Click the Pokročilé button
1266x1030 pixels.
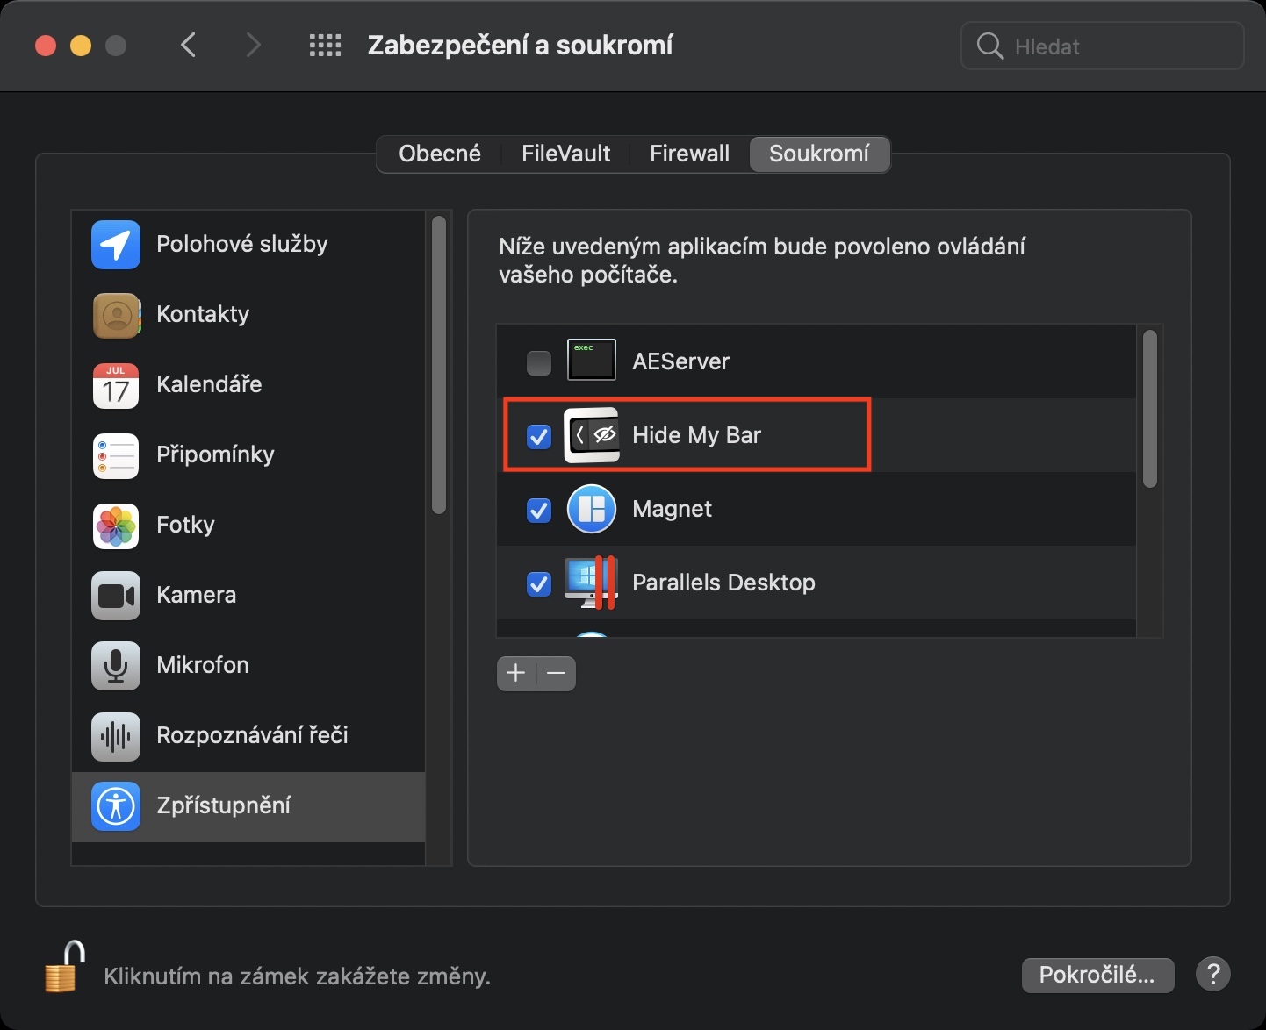click(1097, 975)
